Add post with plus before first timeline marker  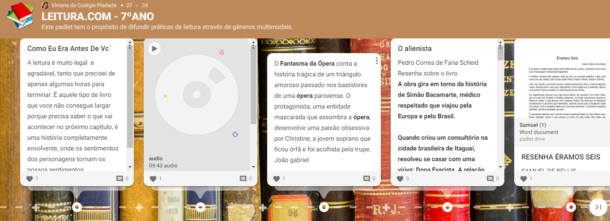coord(36,207)
